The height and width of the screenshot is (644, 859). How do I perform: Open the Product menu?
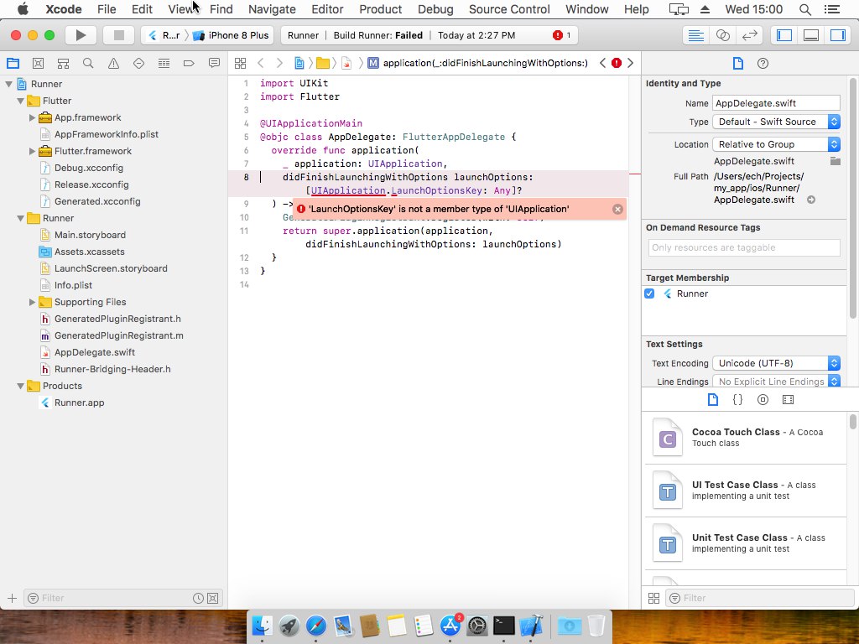(x=380, y=9)
